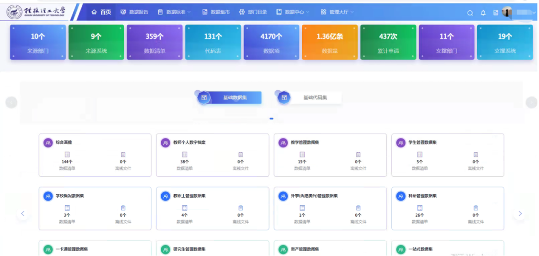This screenshot has width=539, height=256.
Task: Click 数据清单 list icon in 教学管理数据集 card
Action: pyautogui.click(x=302, y=155)
